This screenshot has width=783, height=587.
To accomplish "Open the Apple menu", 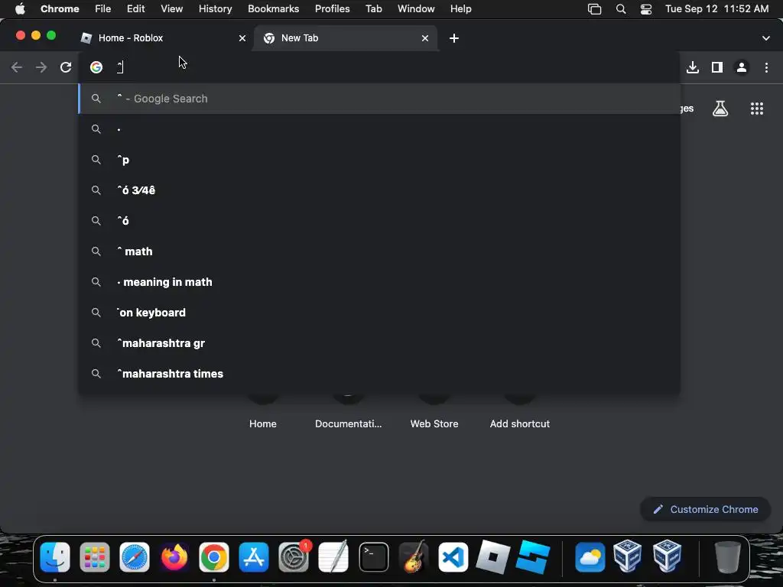I will [x=20, y=9].
